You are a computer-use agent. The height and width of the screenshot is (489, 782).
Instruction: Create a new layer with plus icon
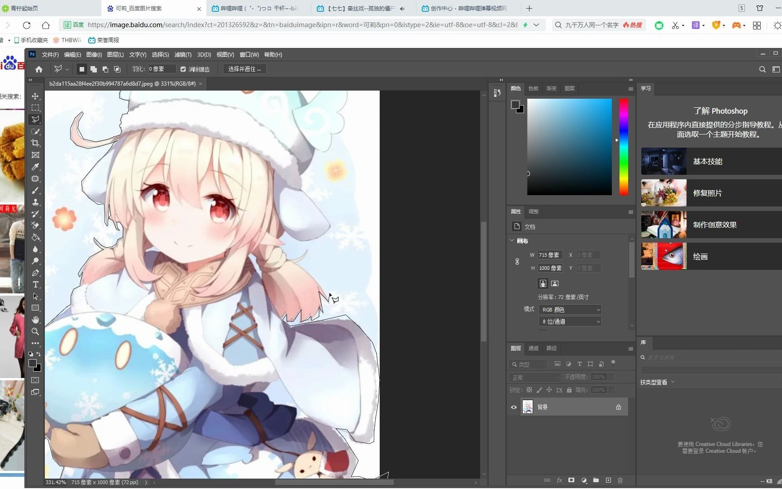tap(608, 480)
